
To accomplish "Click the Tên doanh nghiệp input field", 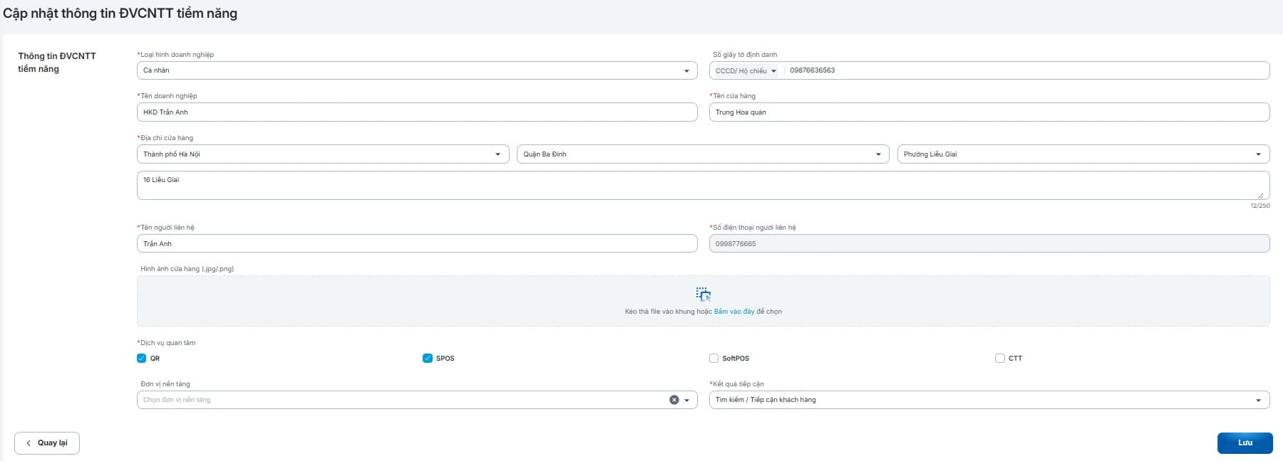I will click(x=416, y=112).
